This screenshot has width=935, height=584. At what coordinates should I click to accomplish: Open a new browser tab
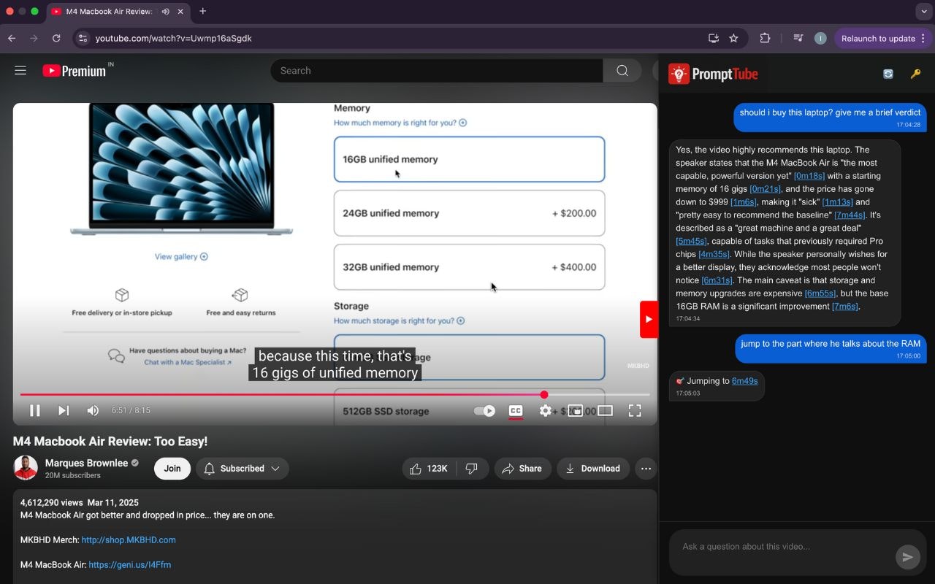(202, 11)
